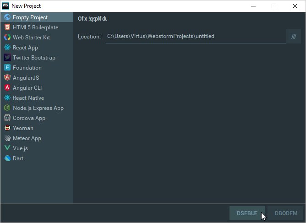Click the Yeoman face icon

(7, 128)
